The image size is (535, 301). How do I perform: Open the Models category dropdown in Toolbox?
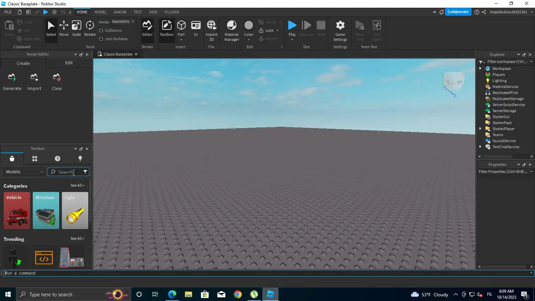click(x=24, y=172)
